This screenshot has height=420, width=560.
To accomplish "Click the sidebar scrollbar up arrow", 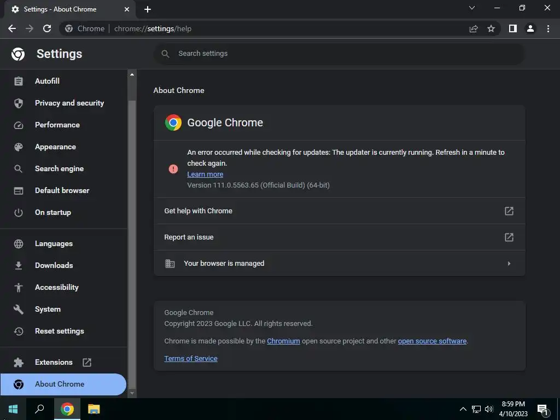I will (x=132, y=74).
